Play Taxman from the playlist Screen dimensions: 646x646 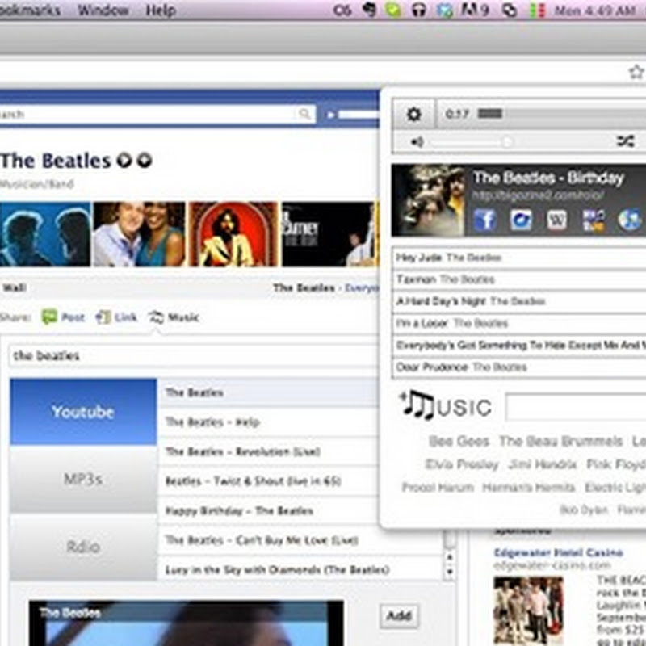pos(519,279)
